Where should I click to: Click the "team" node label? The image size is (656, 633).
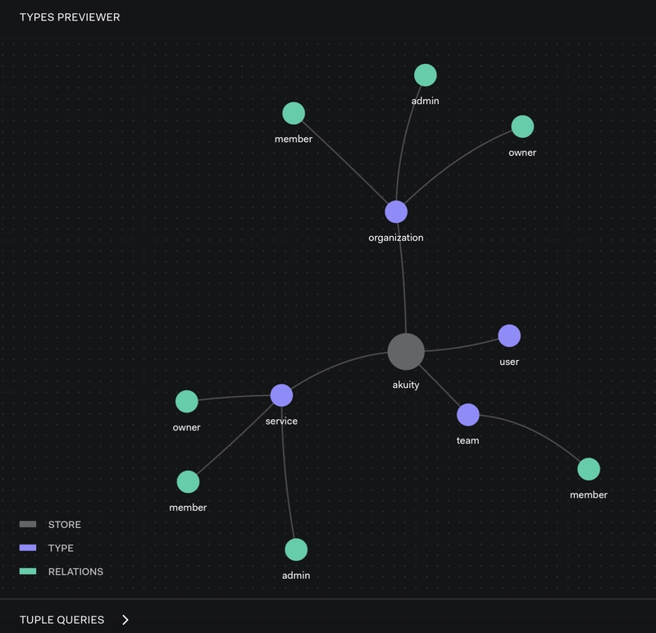pyautogui.click(x=467, y=440)
